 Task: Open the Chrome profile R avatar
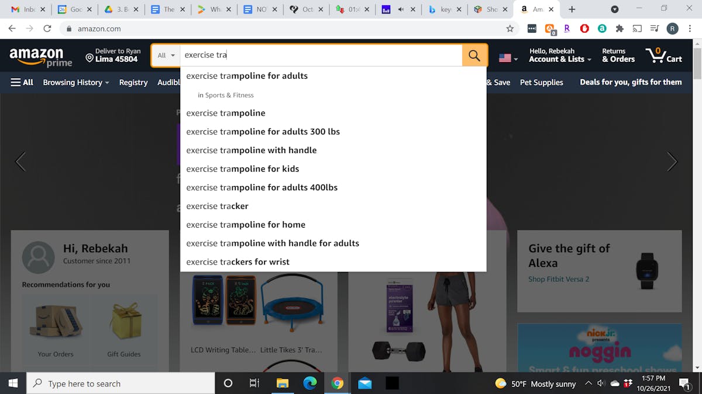point(672,28)
